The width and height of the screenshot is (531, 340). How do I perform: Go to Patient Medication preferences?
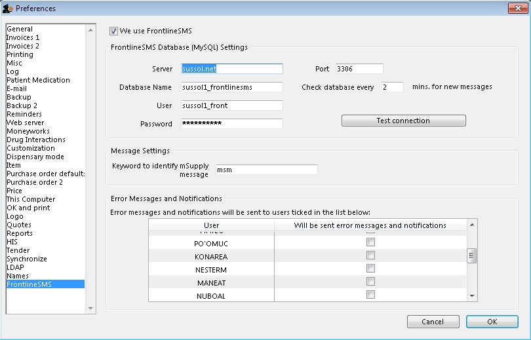[x=45, y=80]
